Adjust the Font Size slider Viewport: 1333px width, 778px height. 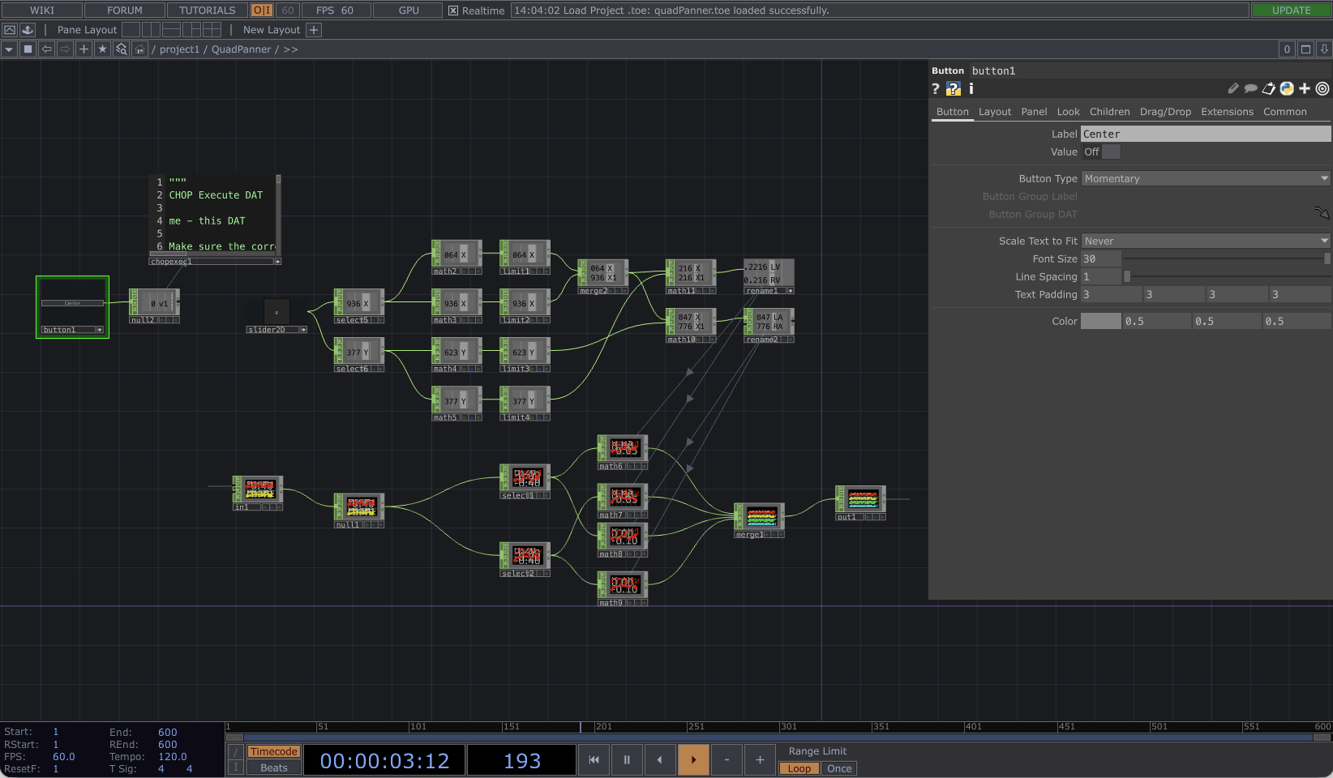(x=1226, y=259)
